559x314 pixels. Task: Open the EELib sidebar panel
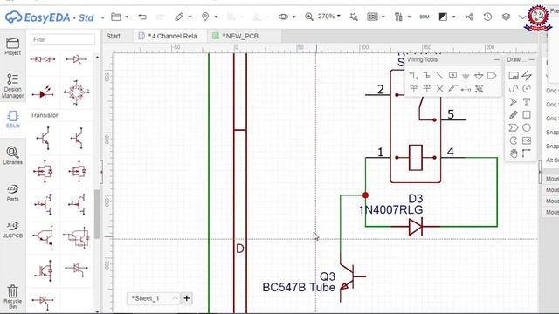coord(13,119)
